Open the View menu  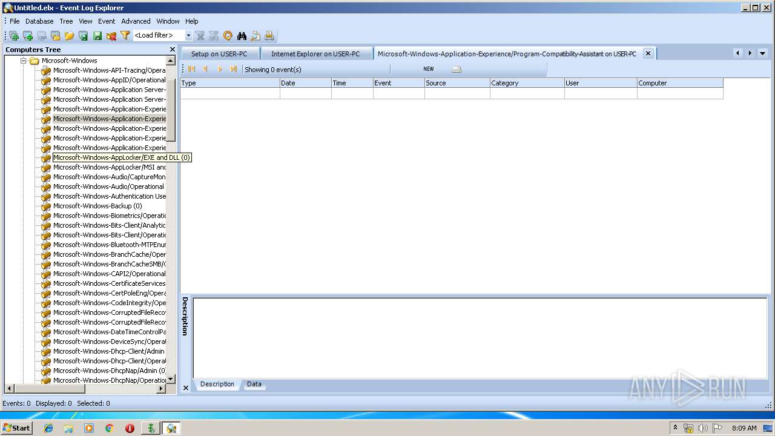click(x=85, y=21)
